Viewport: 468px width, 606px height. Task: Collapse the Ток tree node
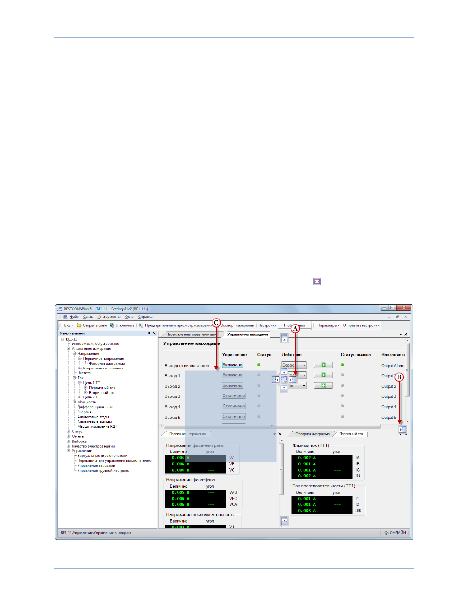(x=75, y=378)
